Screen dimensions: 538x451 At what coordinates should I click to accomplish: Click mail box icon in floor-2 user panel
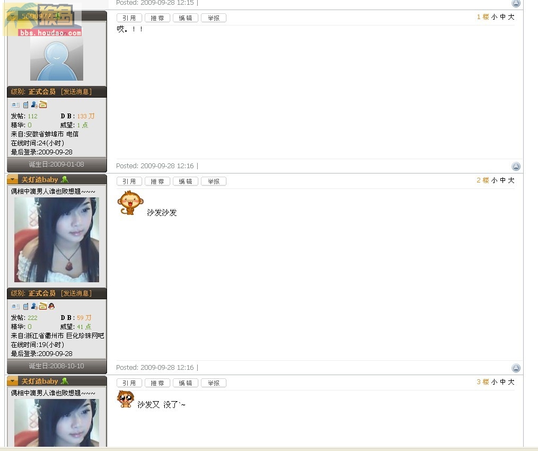coord(43,306)
